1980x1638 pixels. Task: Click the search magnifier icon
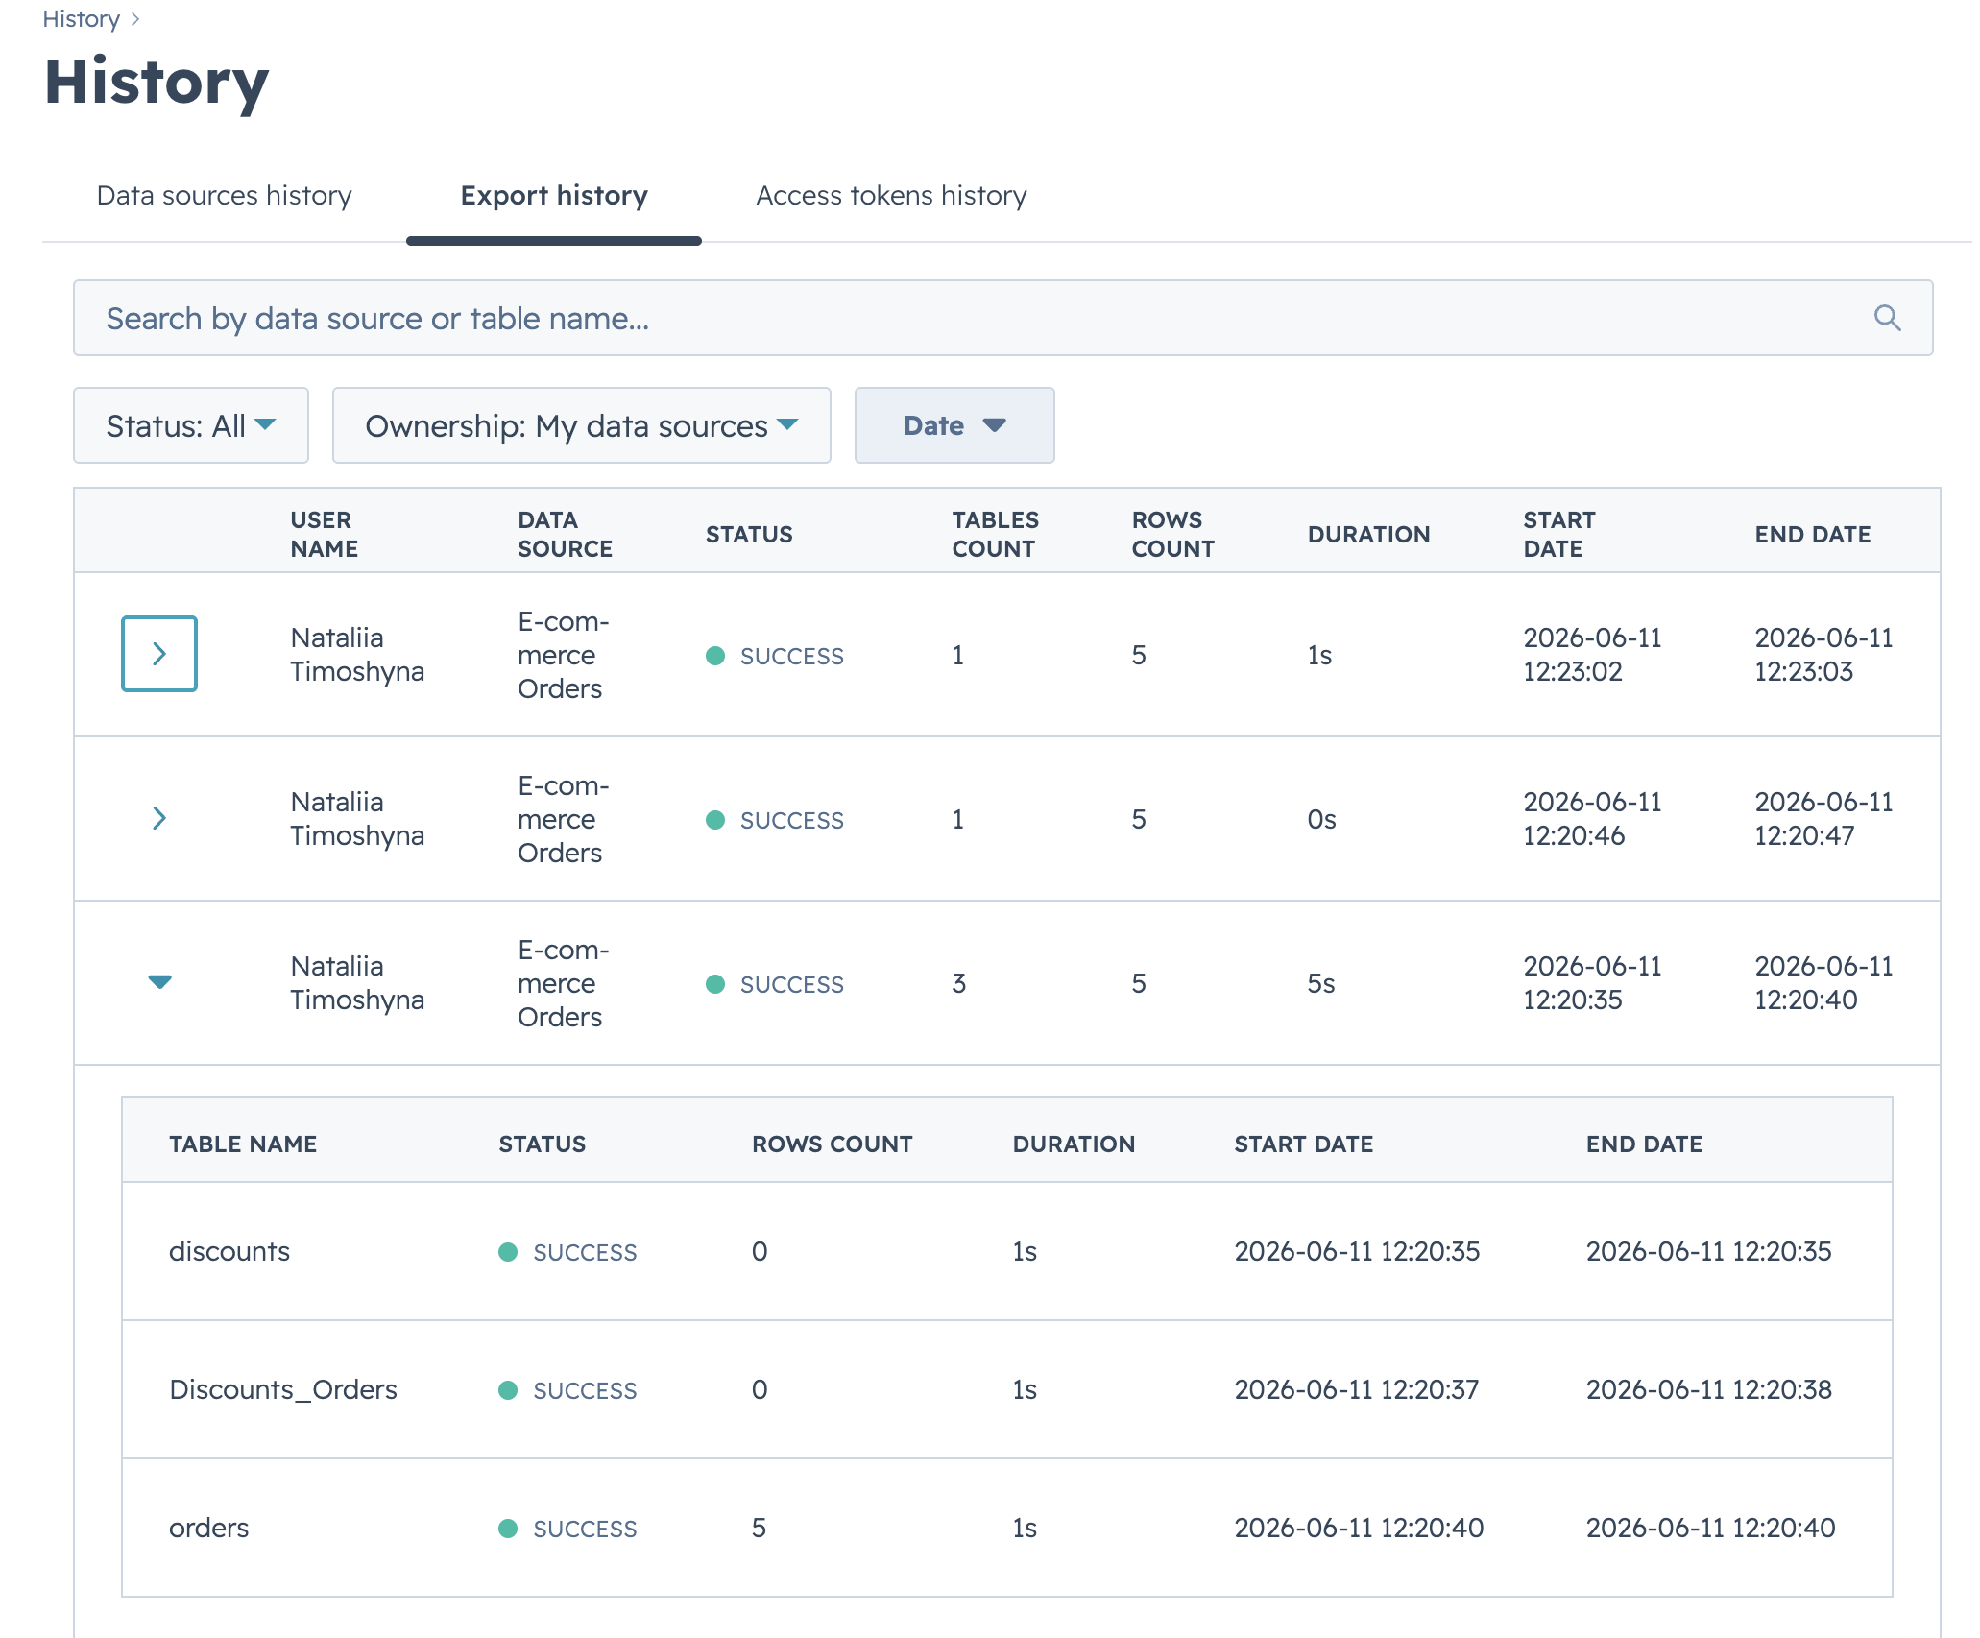pos(1887,318)
